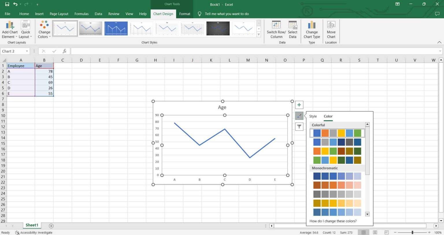Select the Monochromatic blue color palette row

point(337,176)
